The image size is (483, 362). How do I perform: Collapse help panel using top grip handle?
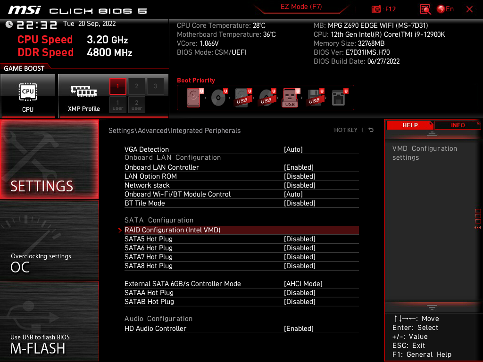pyautogui.click(x=432, y=133)
